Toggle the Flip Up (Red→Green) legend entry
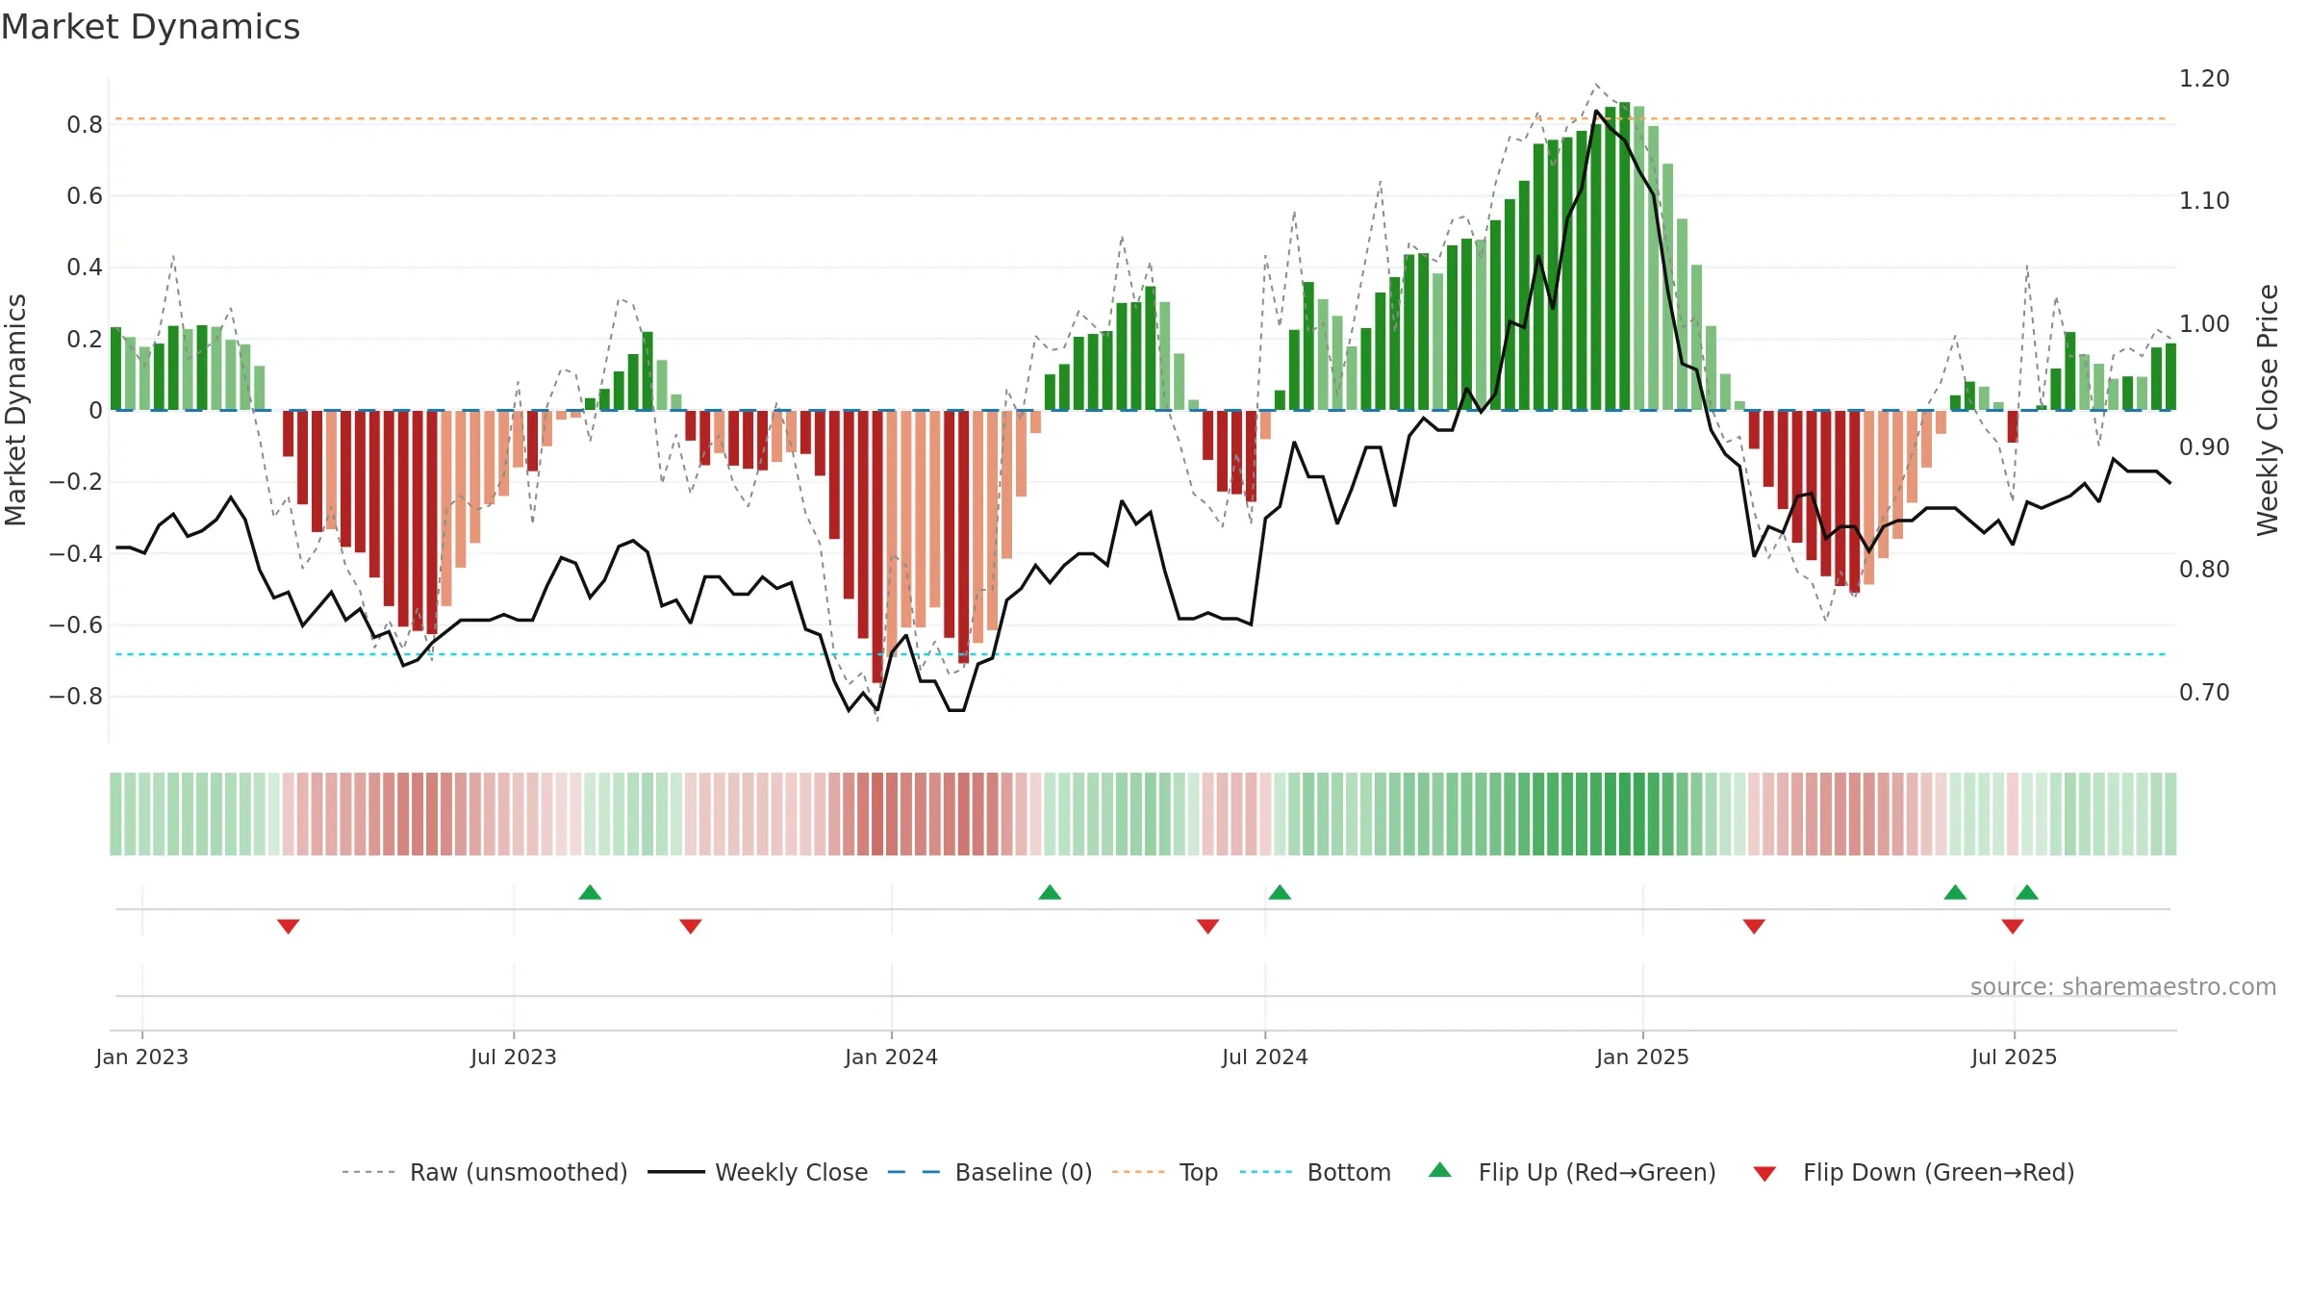This screenshot has height=1299, width=2309. point(1572,1172)
